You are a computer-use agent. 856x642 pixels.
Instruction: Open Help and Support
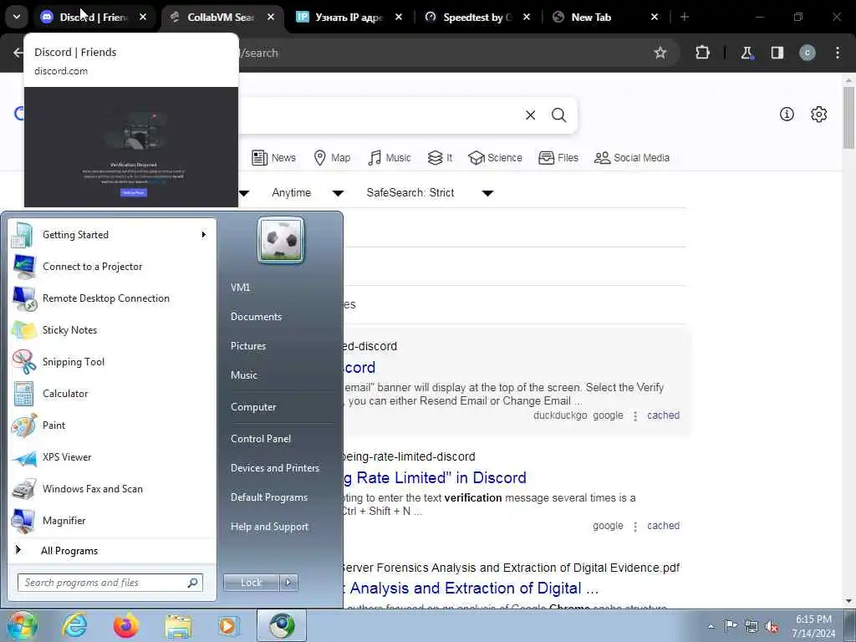click(x=269, y=527)
